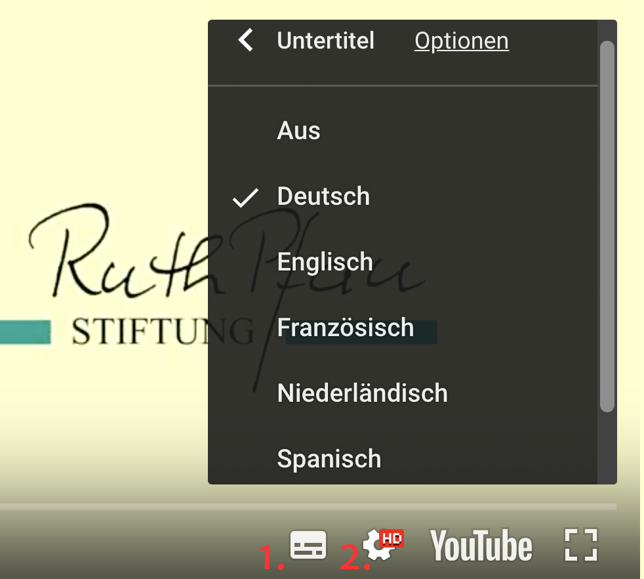Image resolution: width=644 pixels, height=579 pixels.
Task: Open the settings gear icon
Action: point(378,546)
